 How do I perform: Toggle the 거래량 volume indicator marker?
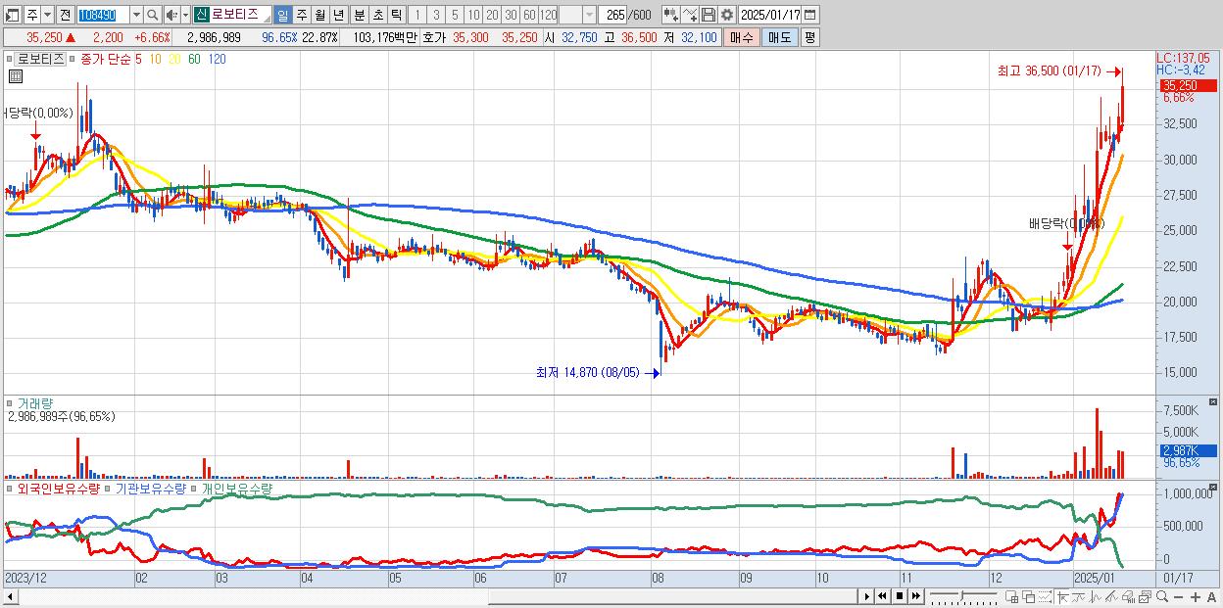10,402
